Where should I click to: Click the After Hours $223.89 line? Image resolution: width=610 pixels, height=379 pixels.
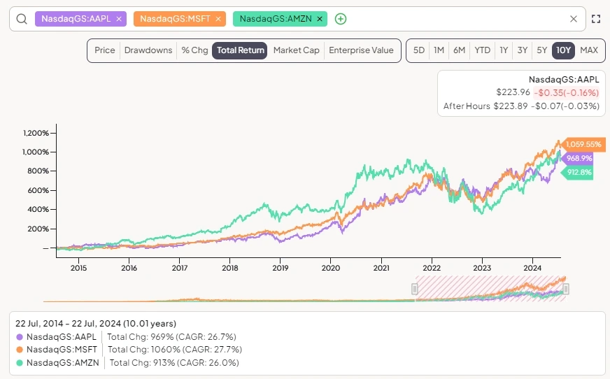pyautogui.click(x=521, y=106)
